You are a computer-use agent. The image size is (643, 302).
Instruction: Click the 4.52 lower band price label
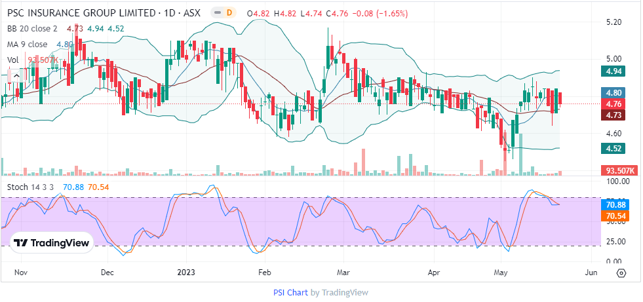(614, 148)
